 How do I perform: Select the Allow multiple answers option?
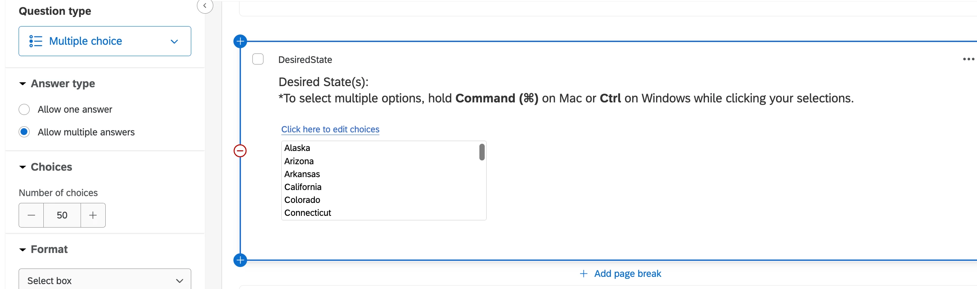pos(24,132)
